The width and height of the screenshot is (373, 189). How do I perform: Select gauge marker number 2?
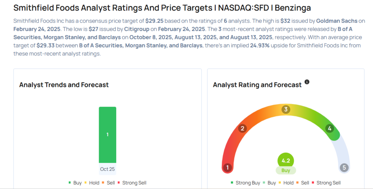click(x=243, y=128)
